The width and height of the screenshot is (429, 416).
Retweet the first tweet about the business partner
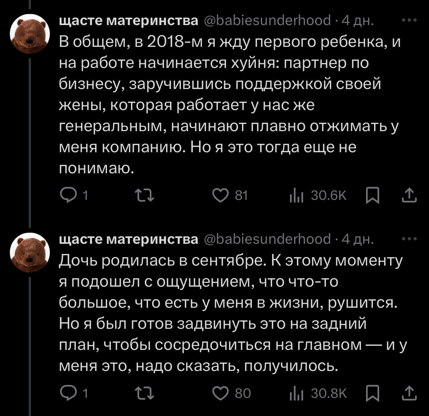[145, 195]
